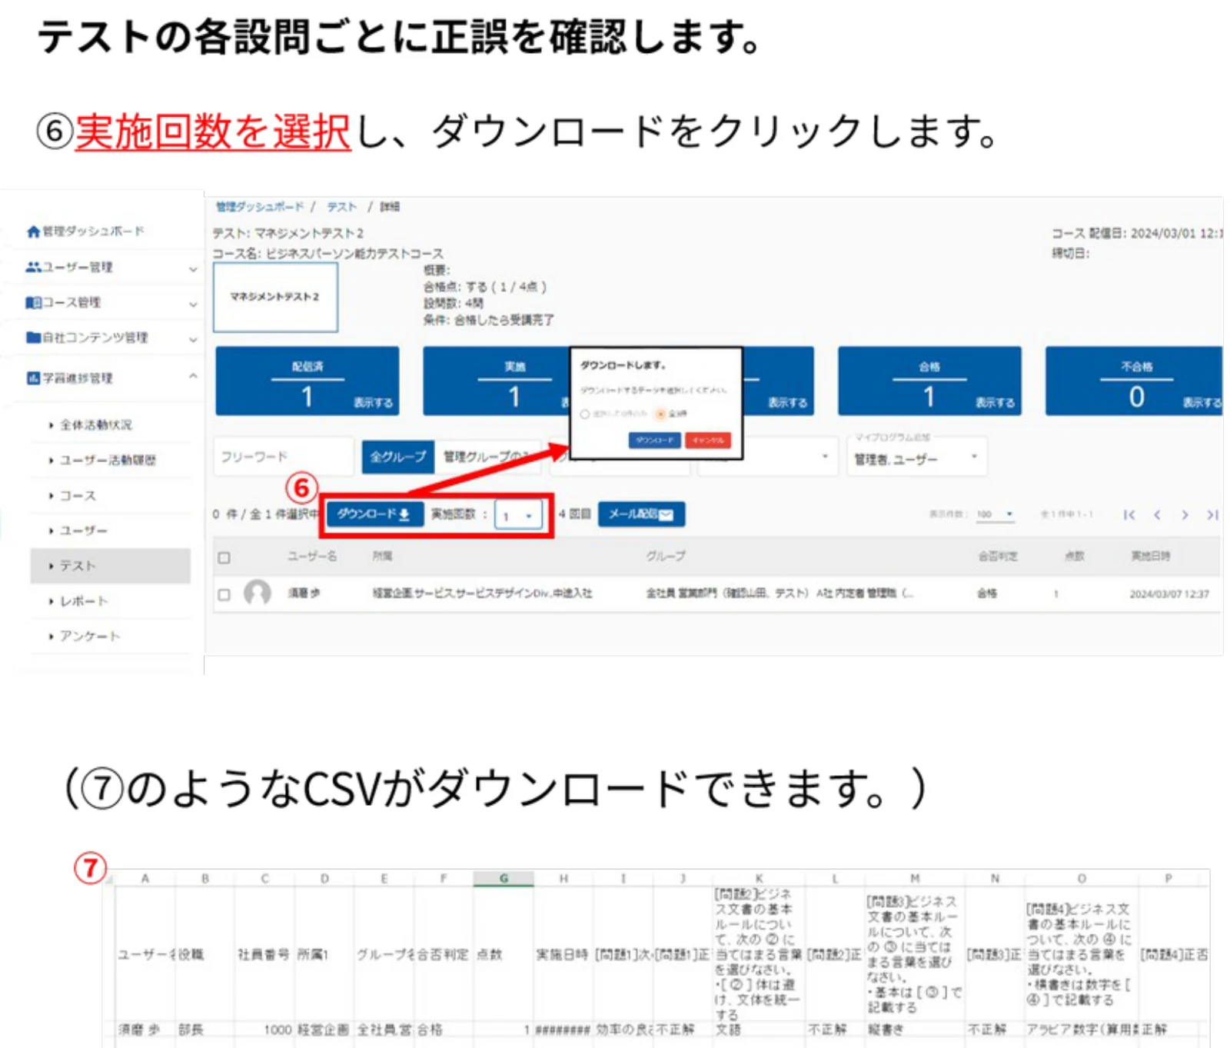Image resolution: width=1230 pixels, height=1048 pixels.
Task: Click the テスト breadcrumb link
Action: (x=342, y=206)
